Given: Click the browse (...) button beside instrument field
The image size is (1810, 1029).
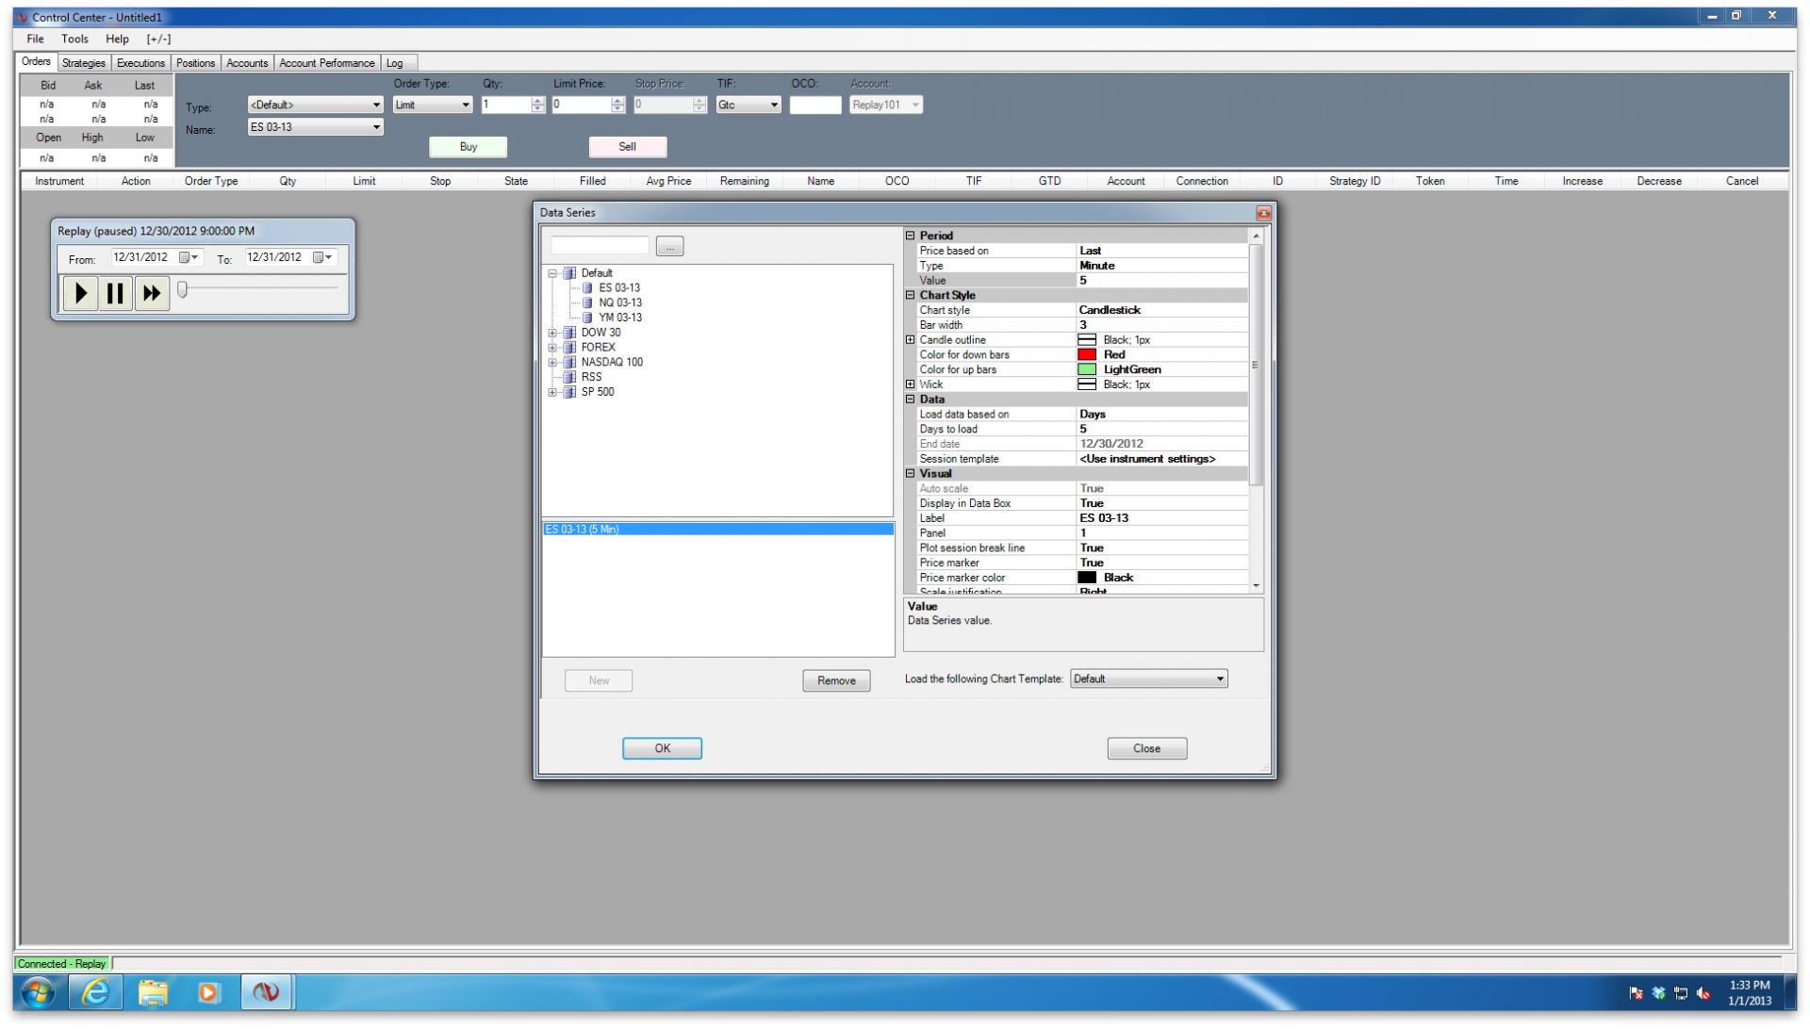Looking at the screenshot, I should pyautogui.click(x=669, y=247).
